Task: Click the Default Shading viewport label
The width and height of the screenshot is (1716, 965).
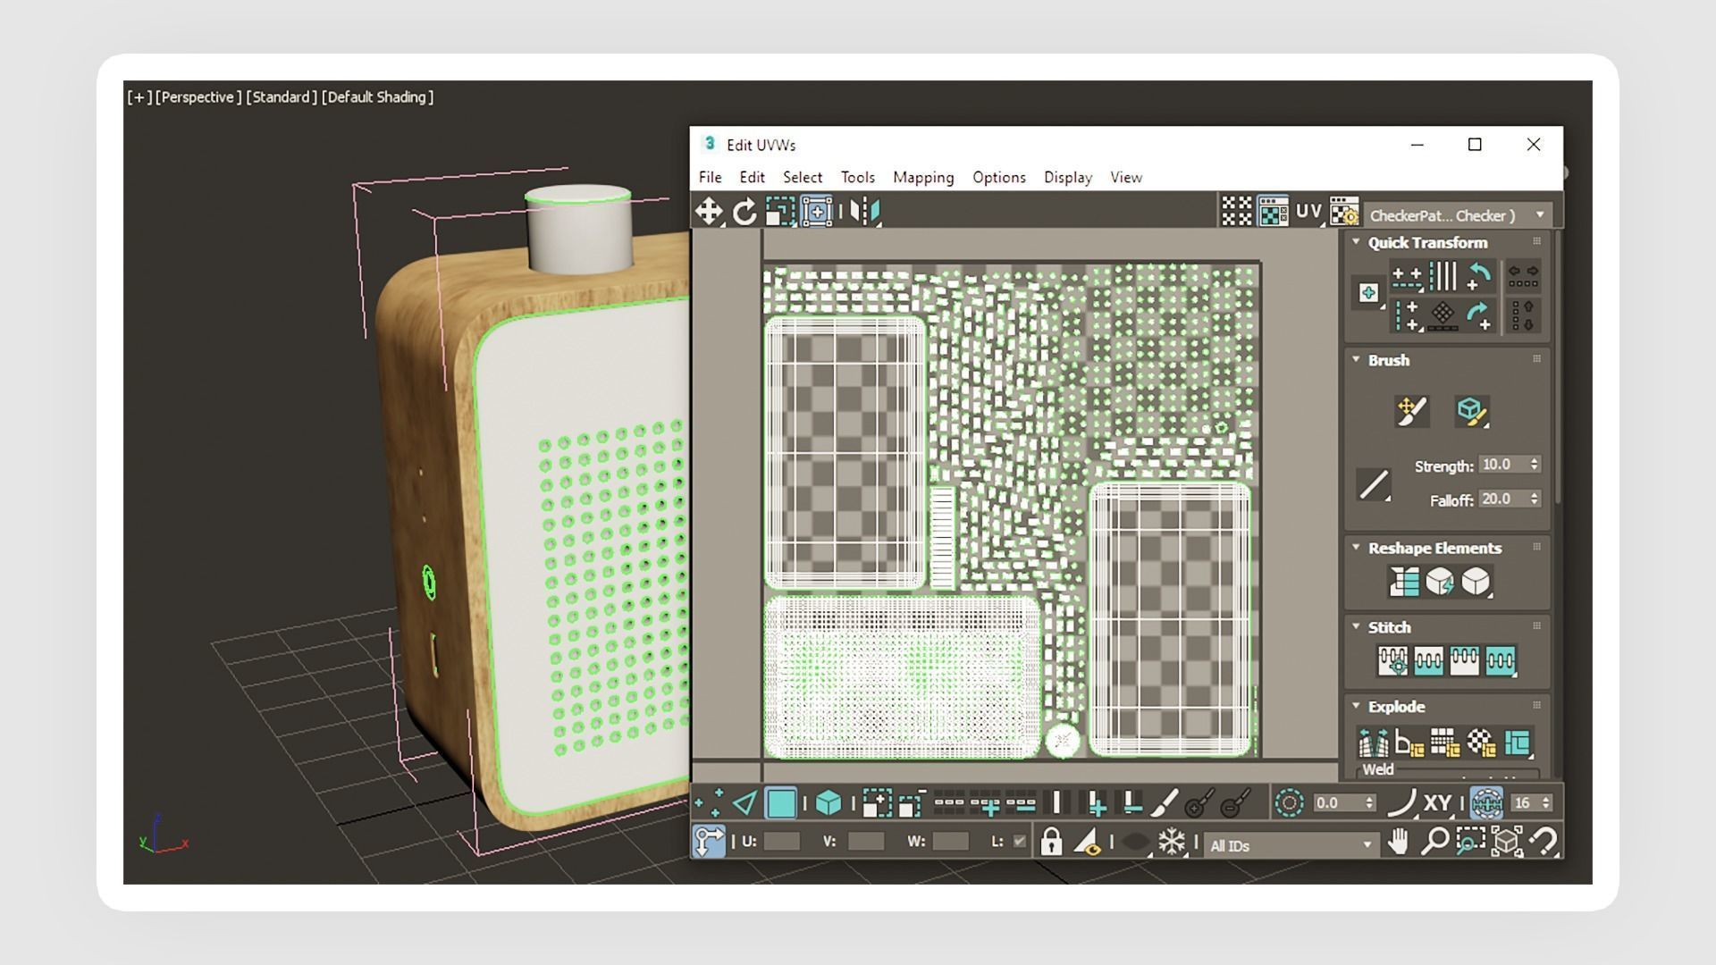Action: click(377, 97)
